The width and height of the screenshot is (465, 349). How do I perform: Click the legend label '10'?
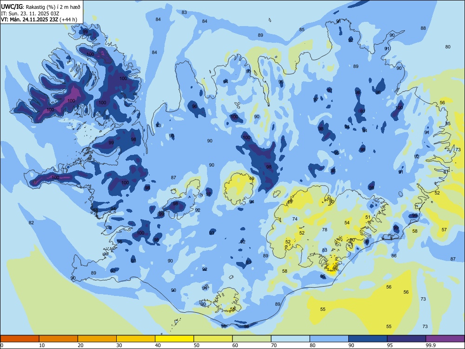click(x=42, y=345)
